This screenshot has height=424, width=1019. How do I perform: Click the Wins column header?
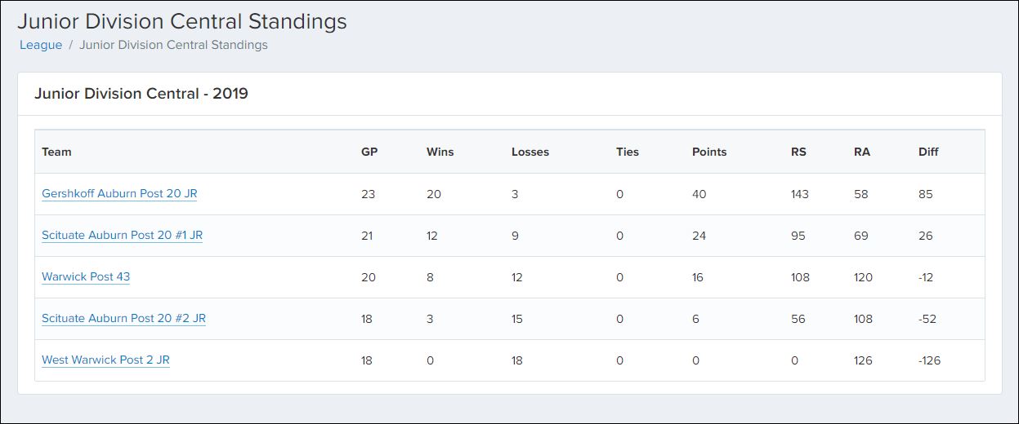pyautogui.click(x=440, y=152)
